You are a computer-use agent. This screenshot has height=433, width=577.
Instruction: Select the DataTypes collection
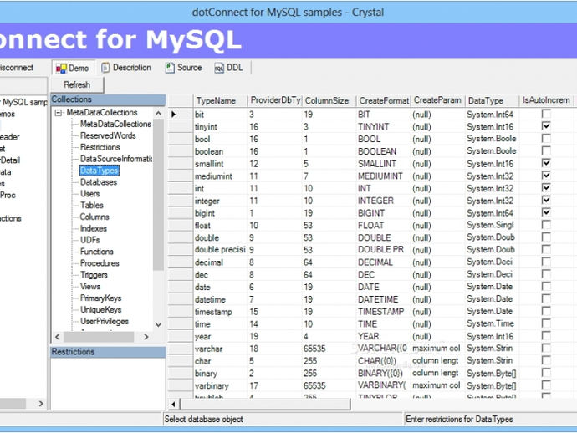(99, 171)
